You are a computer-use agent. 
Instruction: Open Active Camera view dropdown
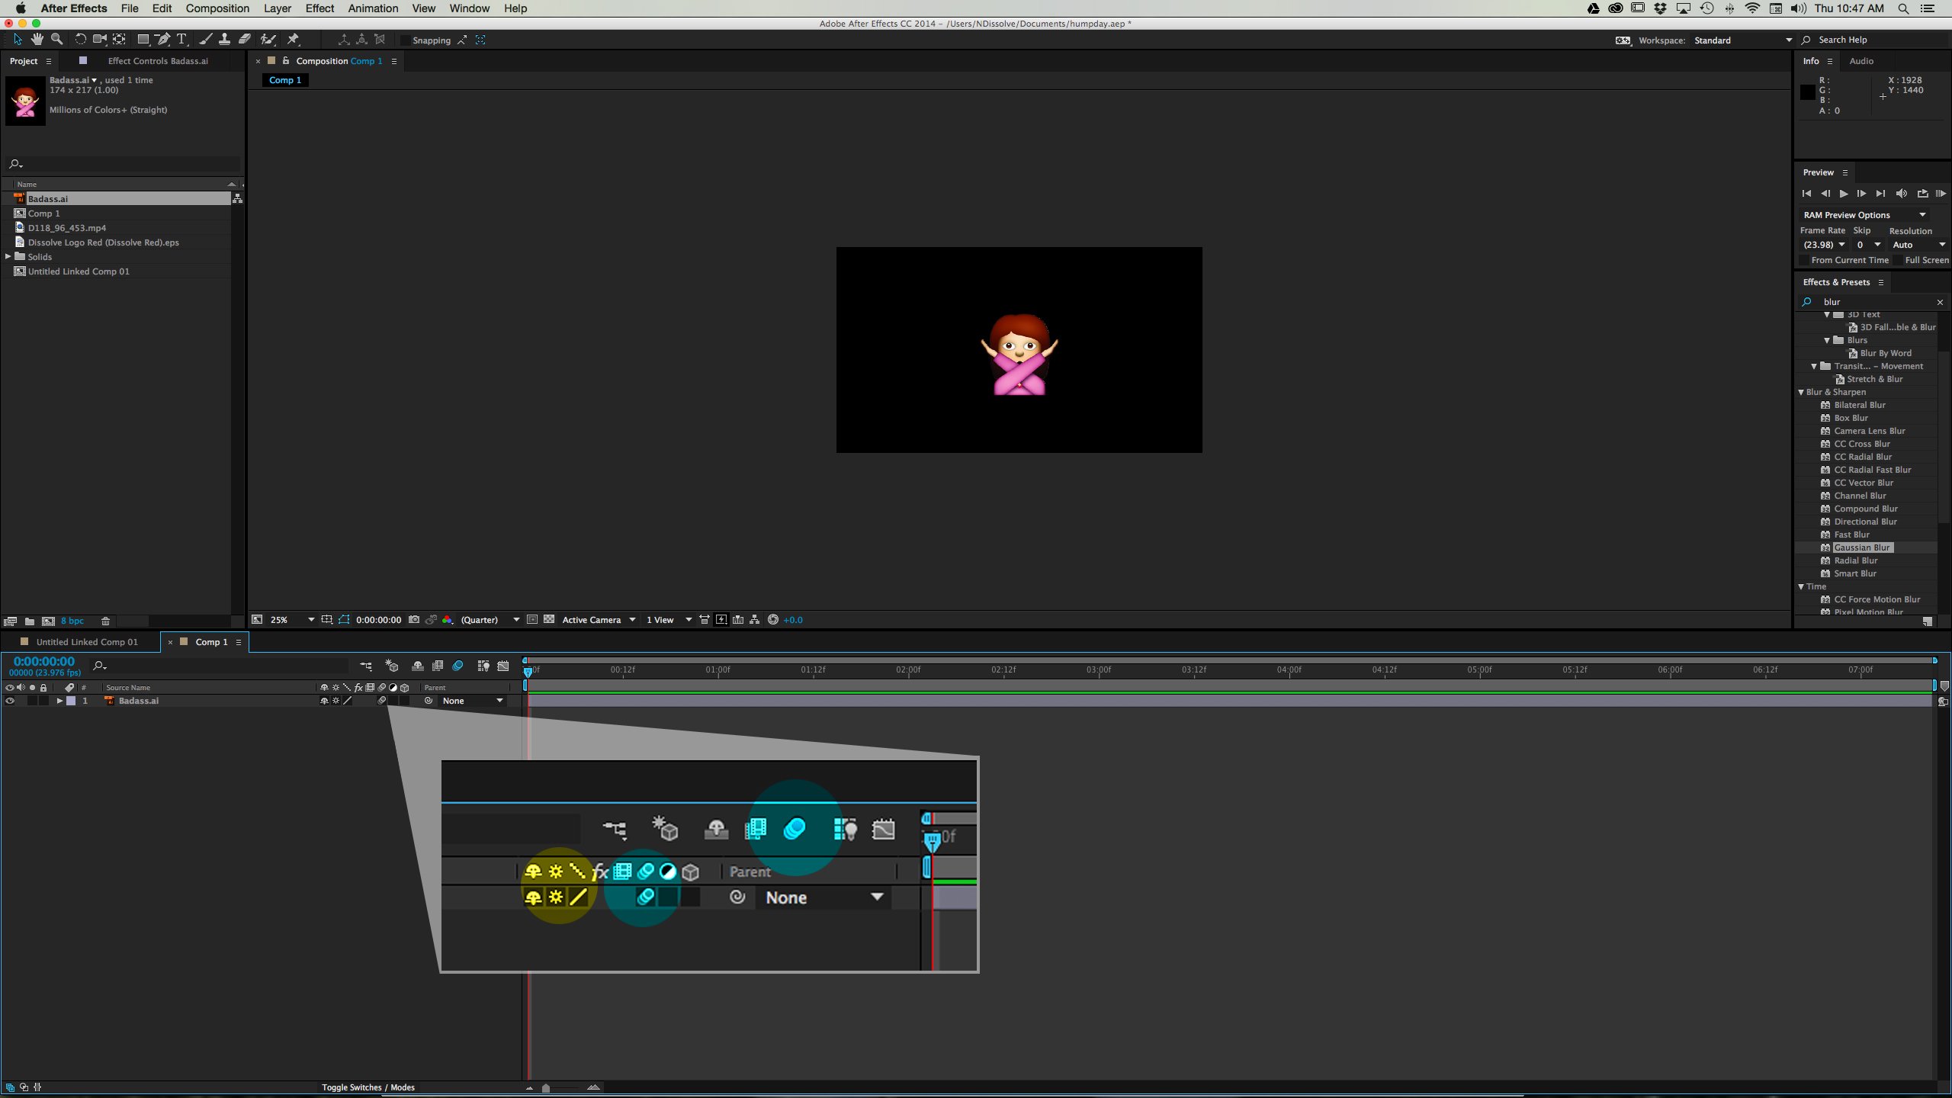pyautogui.click(x=599, y=620)
